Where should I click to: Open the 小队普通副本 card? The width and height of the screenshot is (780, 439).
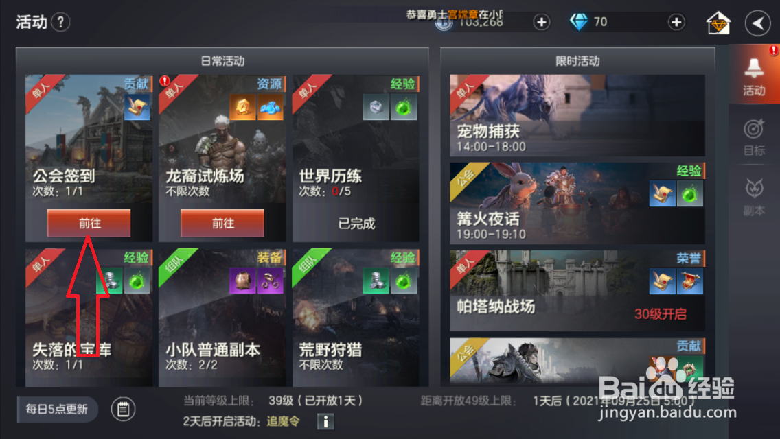click(x=222, y=317)
